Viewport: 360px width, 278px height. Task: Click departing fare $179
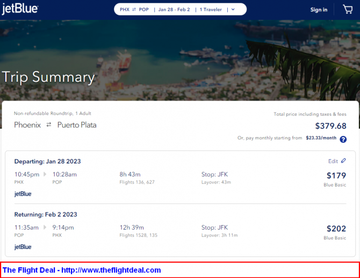(x=336, y=175)
